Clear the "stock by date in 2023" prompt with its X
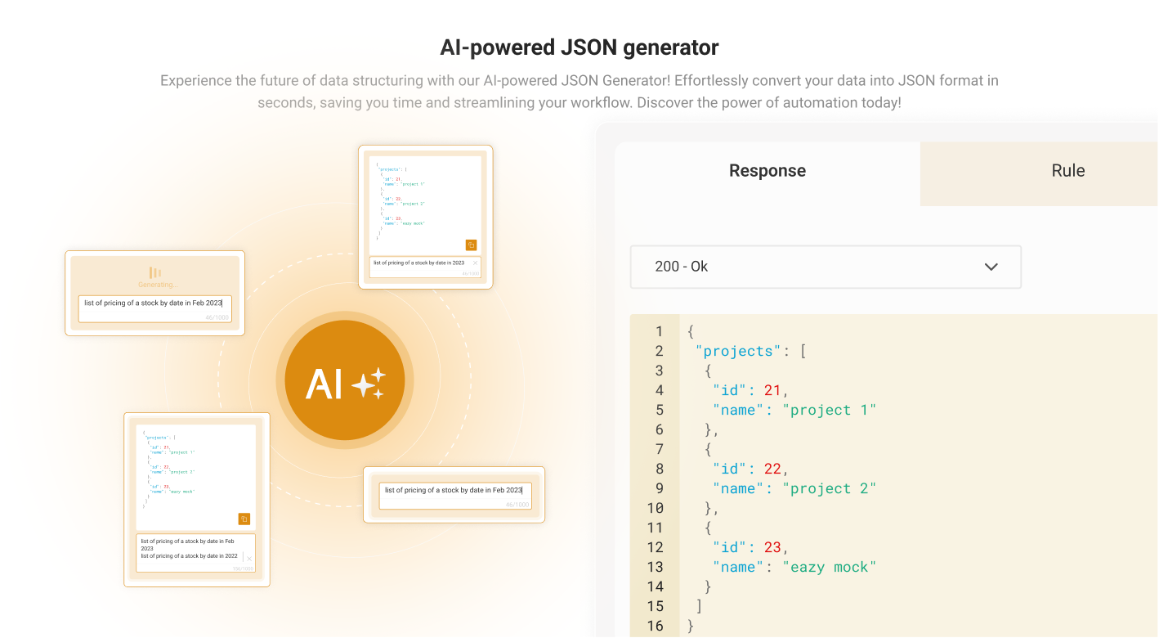The height and width of the screenshot is (638, 1159). (x=475, y=263)
